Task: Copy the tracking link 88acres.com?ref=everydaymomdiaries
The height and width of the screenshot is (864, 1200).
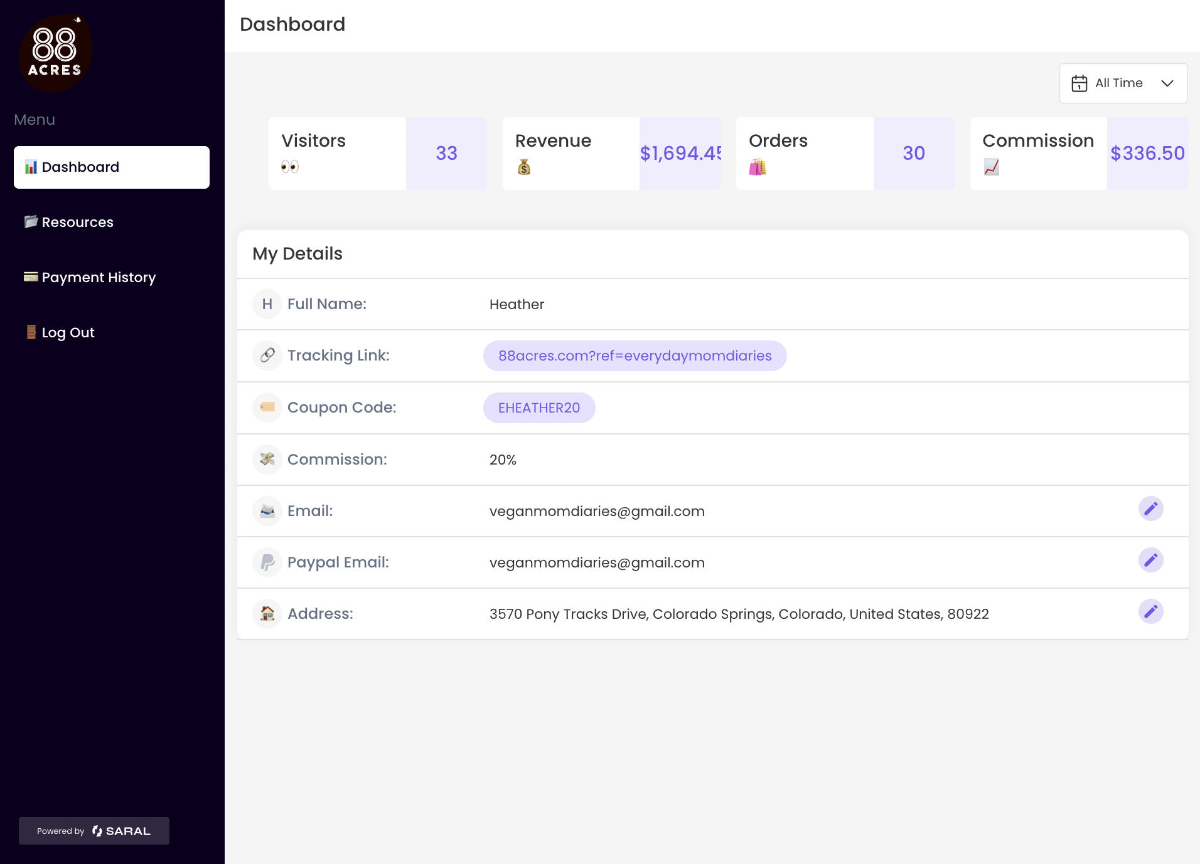Action: point(635,356)
